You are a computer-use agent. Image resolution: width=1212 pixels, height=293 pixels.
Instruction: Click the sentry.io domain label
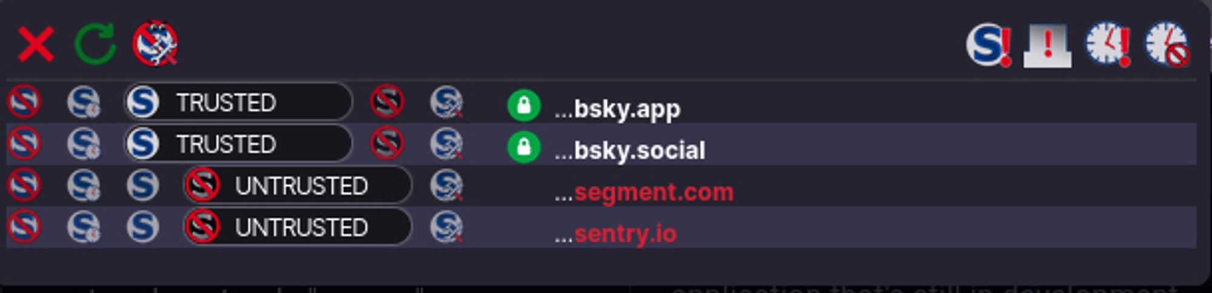pos(616,234)
